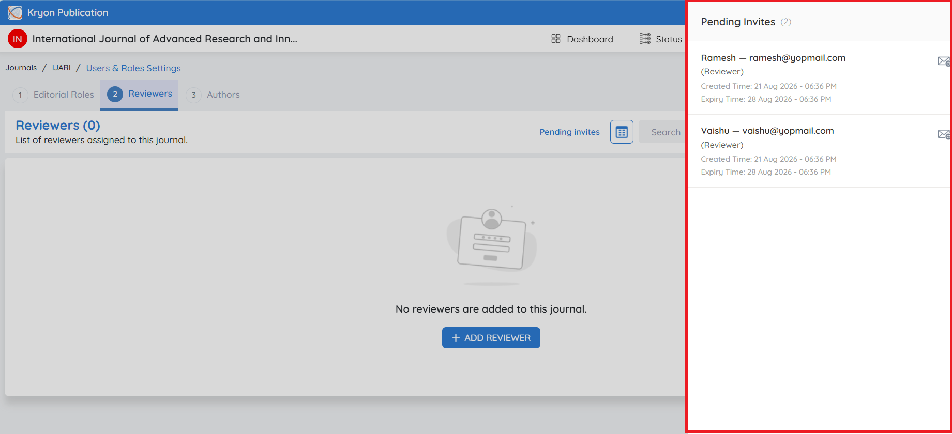
Task: Click the Kryon Publication logo icon
Action: point(15,12)
